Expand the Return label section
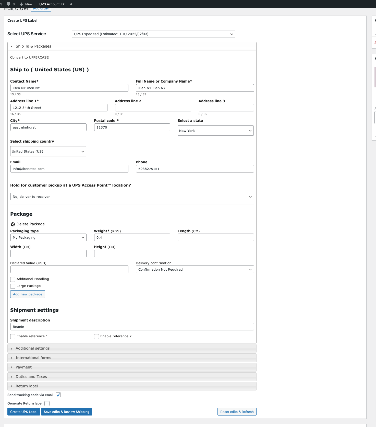376x427 pixels. pyautogui.click(x=27, y=386)
